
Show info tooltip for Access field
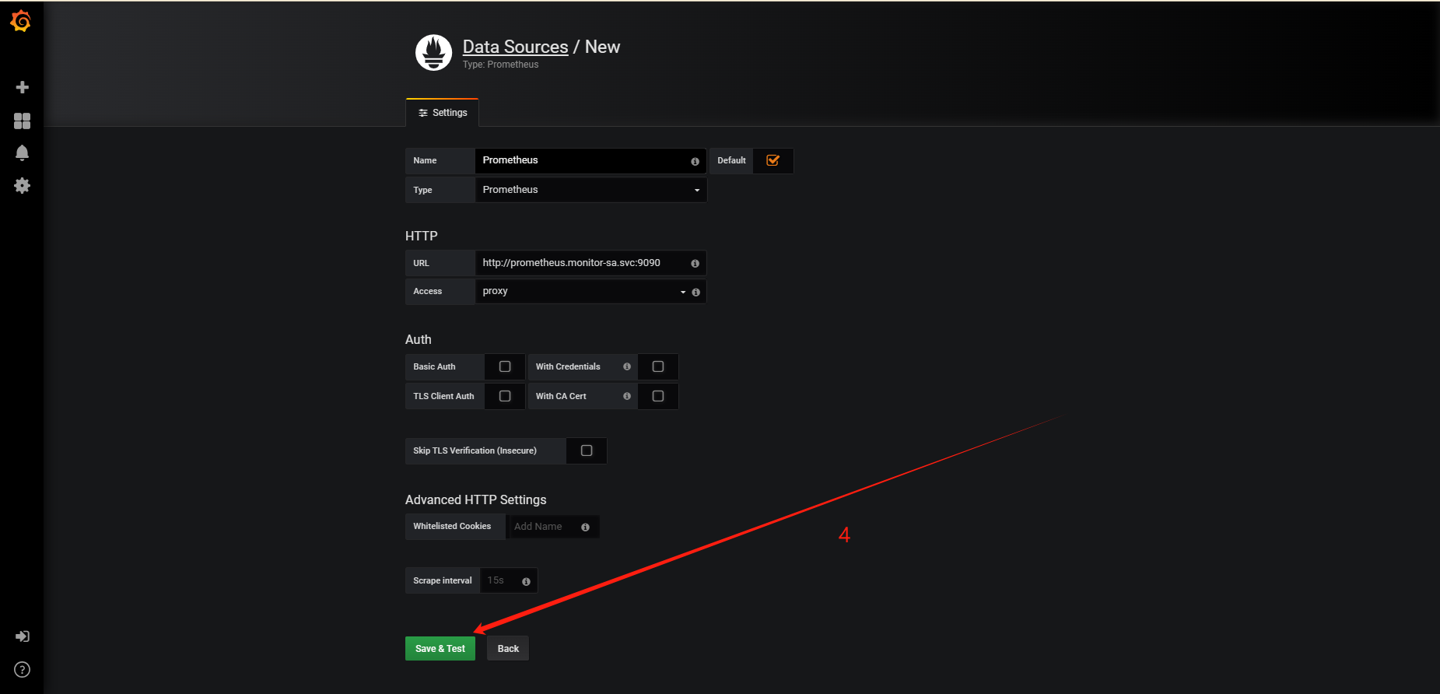click(x=695, y=293)
